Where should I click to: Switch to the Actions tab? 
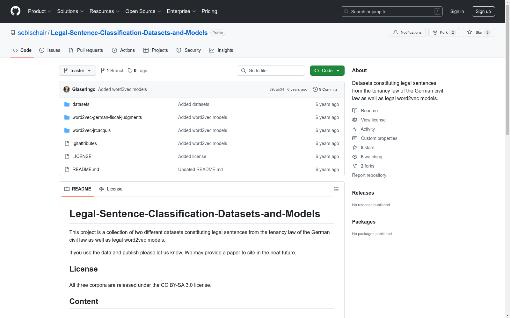123,50
